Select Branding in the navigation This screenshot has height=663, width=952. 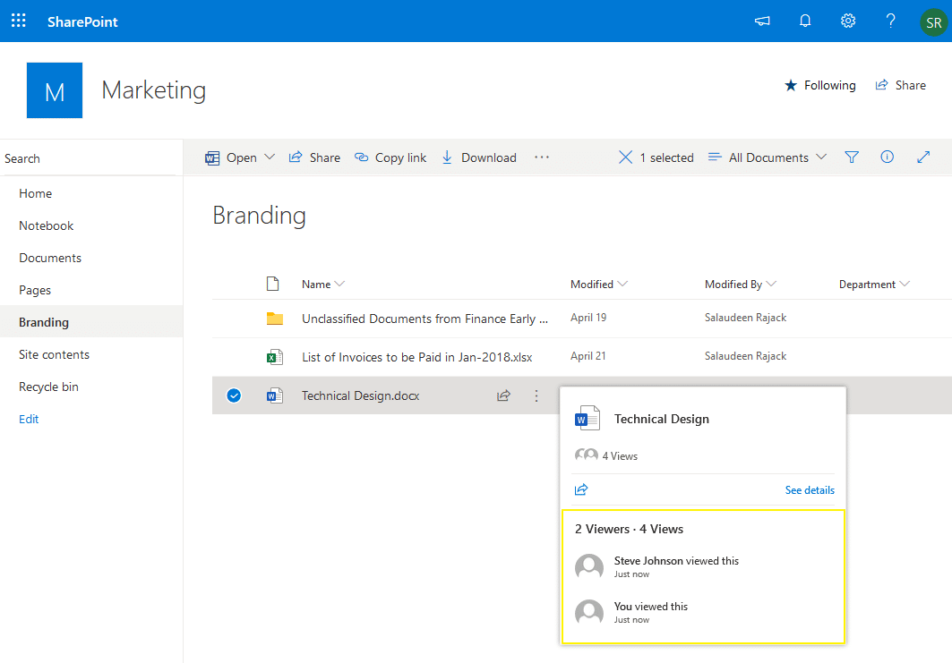pos(44,322)
